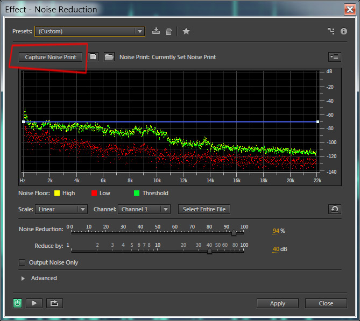Click the '10k' frequency axis label

(x=157, y=181)
